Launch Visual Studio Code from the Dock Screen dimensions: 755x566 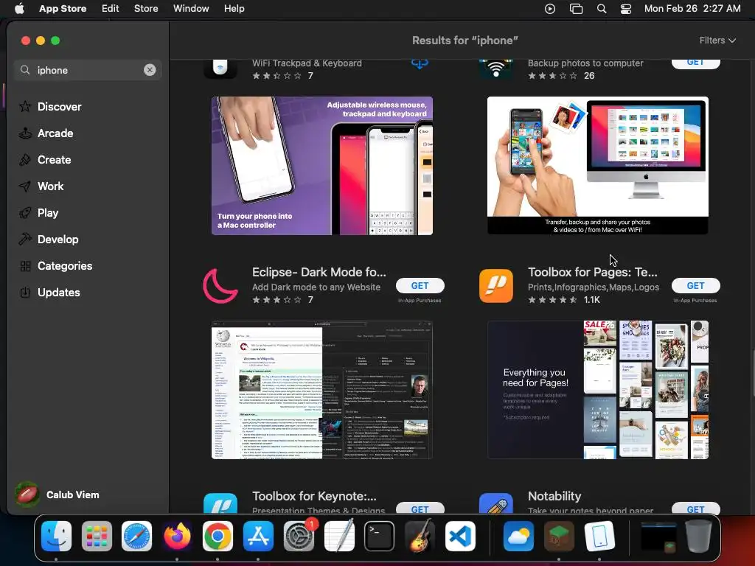point(460,537)
